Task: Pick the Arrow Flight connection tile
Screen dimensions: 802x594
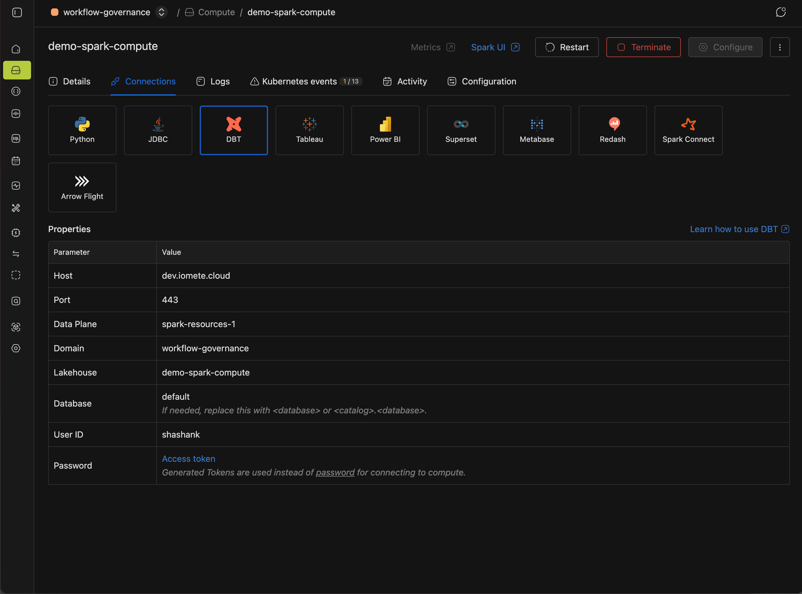Action: [82, 187]
